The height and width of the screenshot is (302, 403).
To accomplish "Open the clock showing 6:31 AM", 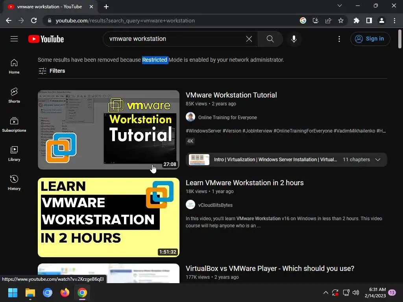I will click(375, 293).
